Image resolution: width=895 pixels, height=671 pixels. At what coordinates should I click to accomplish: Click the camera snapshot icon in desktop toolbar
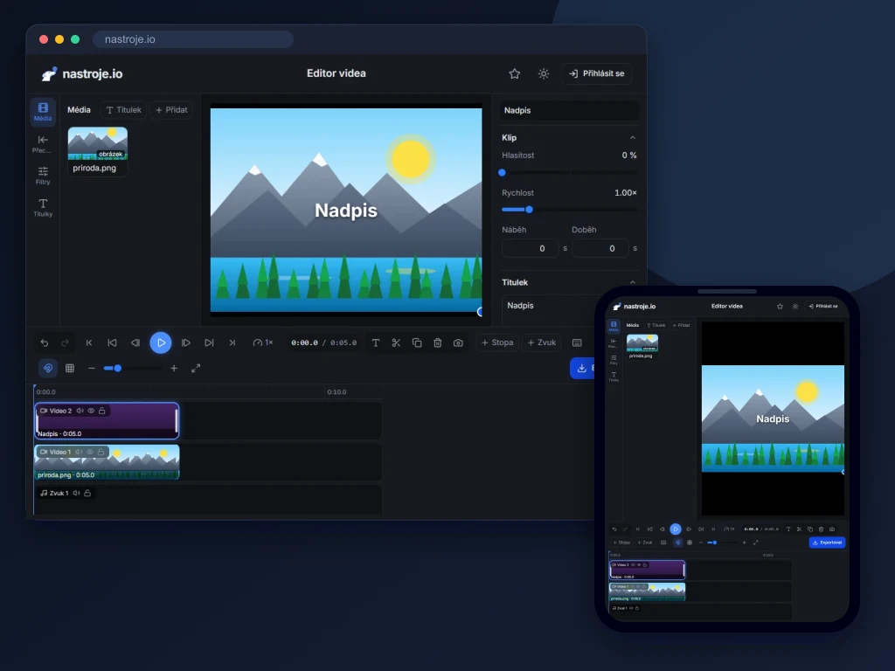(458, 342)
